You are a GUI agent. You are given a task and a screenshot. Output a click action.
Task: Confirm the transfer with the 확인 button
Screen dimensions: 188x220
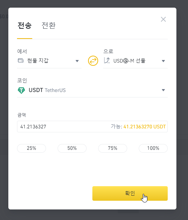(x=130, y=193)
